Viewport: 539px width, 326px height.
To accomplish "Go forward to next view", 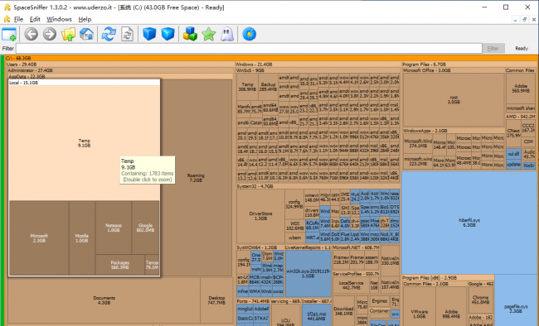I will click(50, 34).
